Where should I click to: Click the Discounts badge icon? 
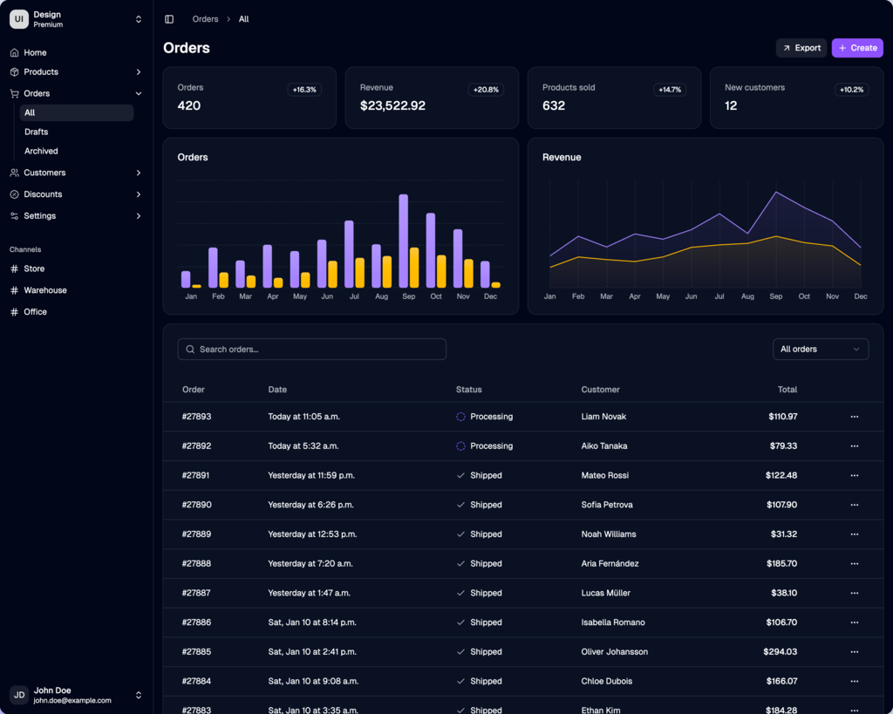(x=14, y=194)
